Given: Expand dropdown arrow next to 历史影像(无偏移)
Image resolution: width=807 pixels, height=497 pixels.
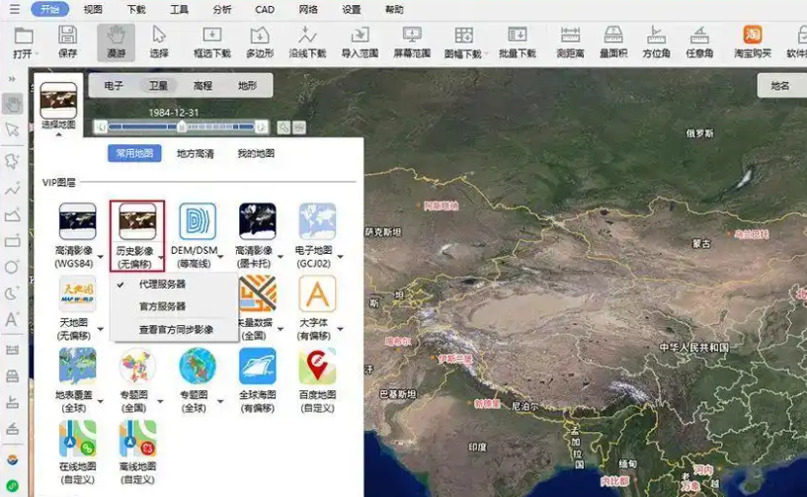Looking at the screenshot, I should pyautogui.click(x=161, y=257).
